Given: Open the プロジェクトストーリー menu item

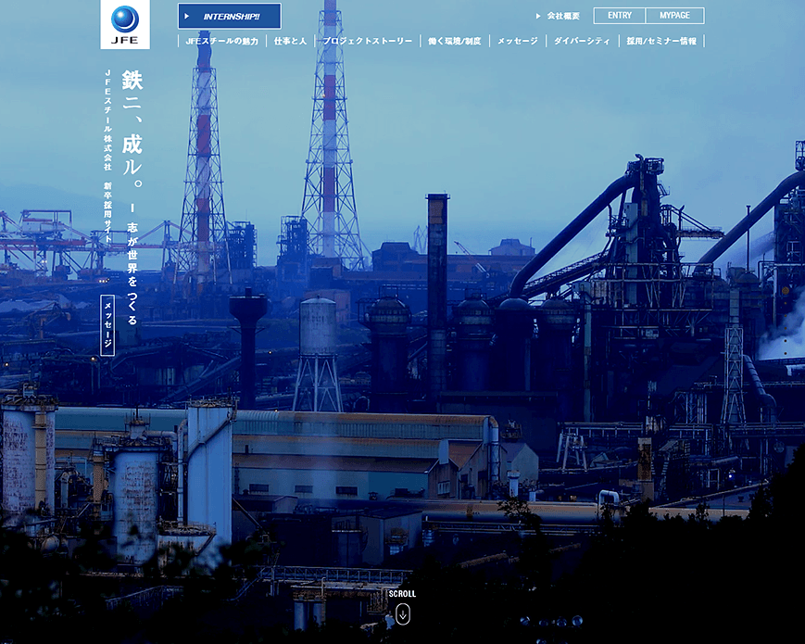Looking at the screenshot, I should [x=367, y=42].
